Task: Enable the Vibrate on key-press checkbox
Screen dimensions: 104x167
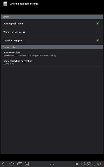Action: tap(98, 32)
